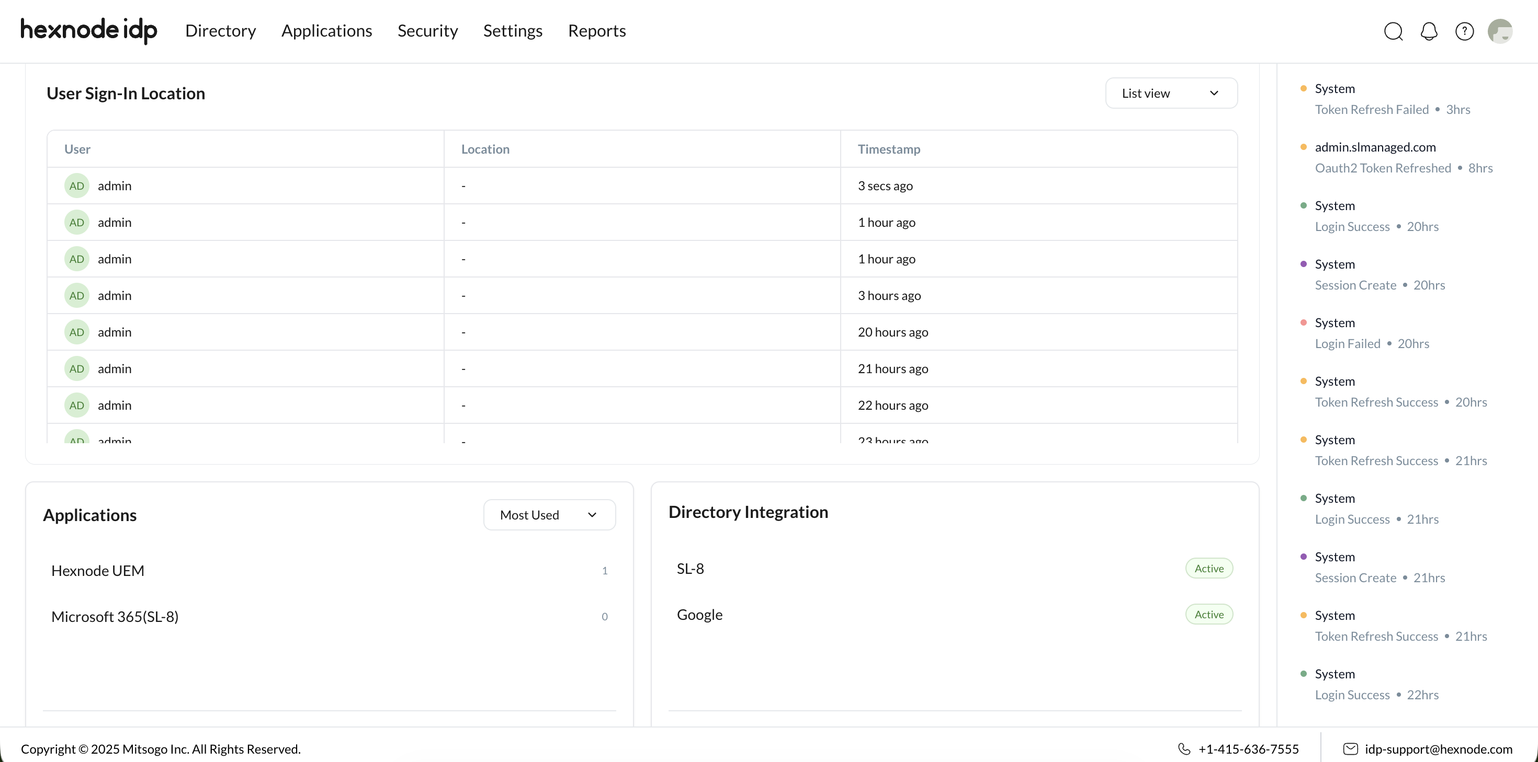Viewport: 1538px width, 762px height.
Task: Call the +1-415-636-7555 support number
Action: (1248, 749)
